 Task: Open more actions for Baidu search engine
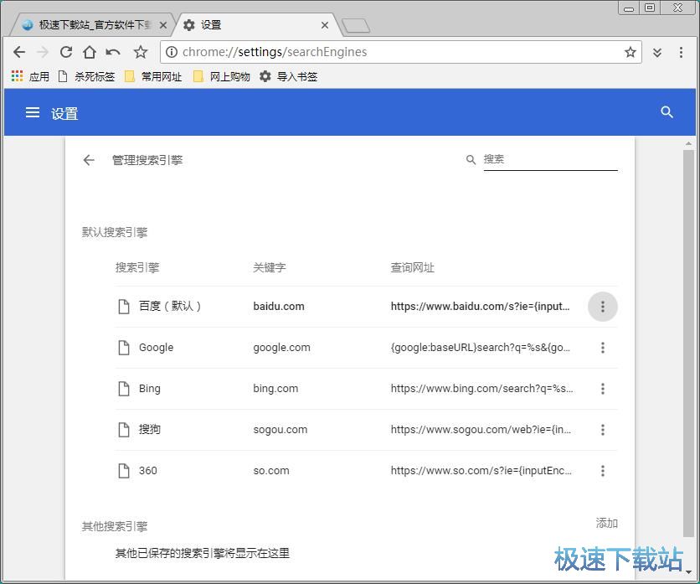click(x=602, y=307)
